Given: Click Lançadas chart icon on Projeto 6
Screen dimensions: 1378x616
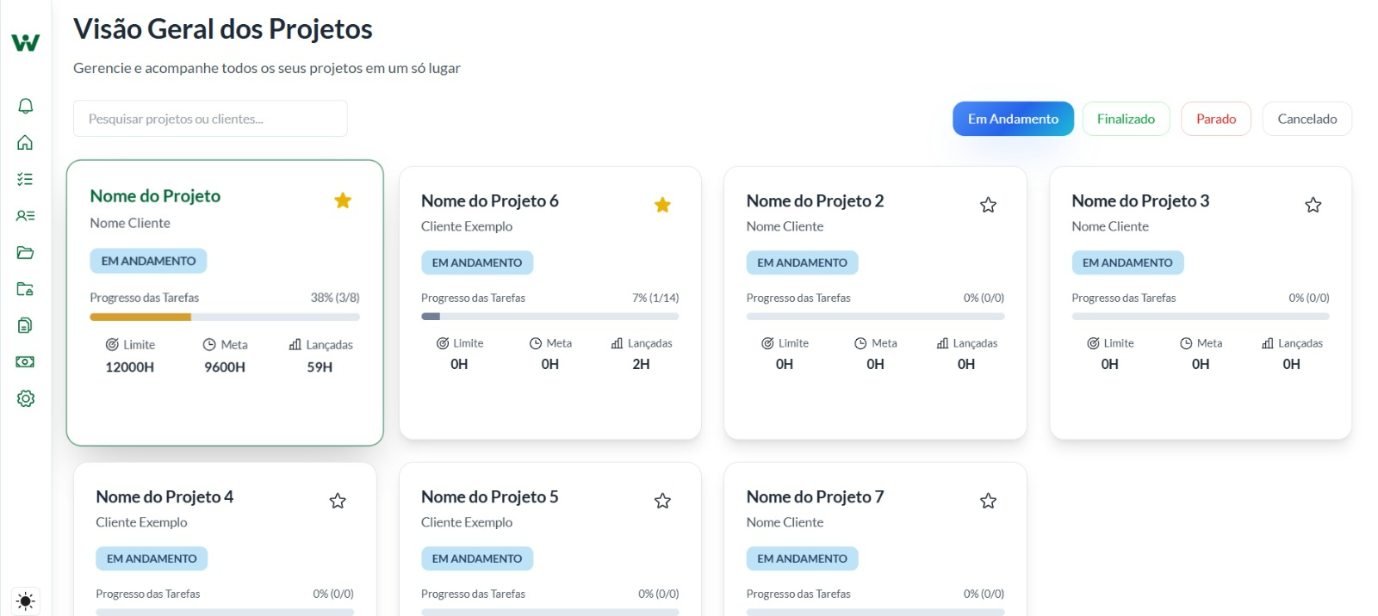Looking at the screenshot, I should pyautogui.click(x=617, y=342).
